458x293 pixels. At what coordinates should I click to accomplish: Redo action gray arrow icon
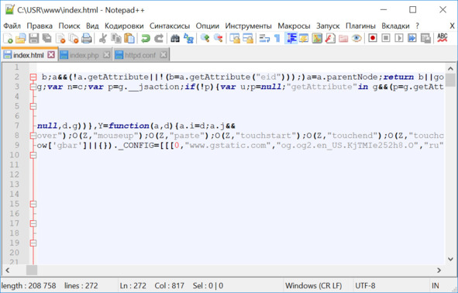pyautogui.click(x=158, y=38)
